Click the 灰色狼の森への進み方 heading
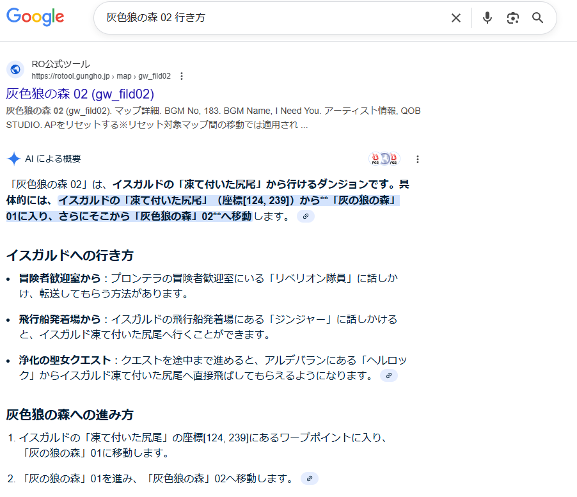The height and width of the screenshot is (497, 577). (x=70, y=414)
